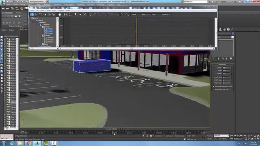The height and width of the screenshot is (146, 260).
Task: Toggle the Auto Key button
Action: pyautogui.click(x=210, y=136)
